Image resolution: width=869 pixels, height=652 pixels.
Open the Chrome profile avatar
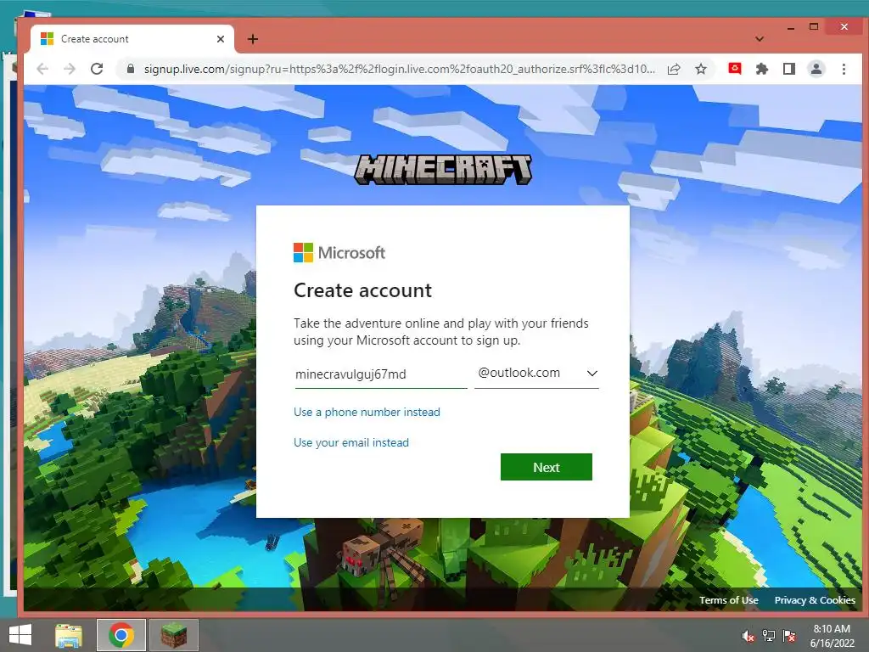pos(816,69)
